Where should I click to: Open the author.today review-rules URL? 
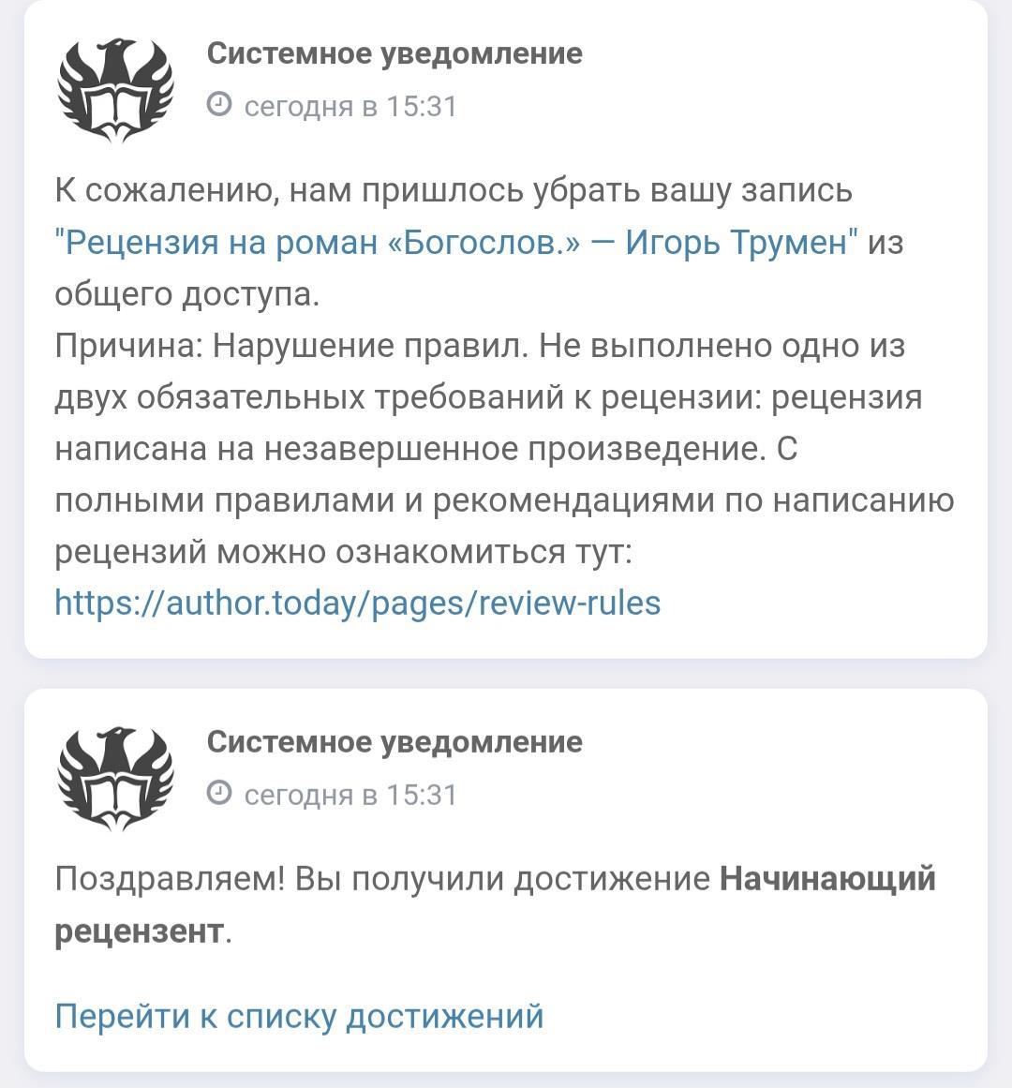tap(358, 603)
